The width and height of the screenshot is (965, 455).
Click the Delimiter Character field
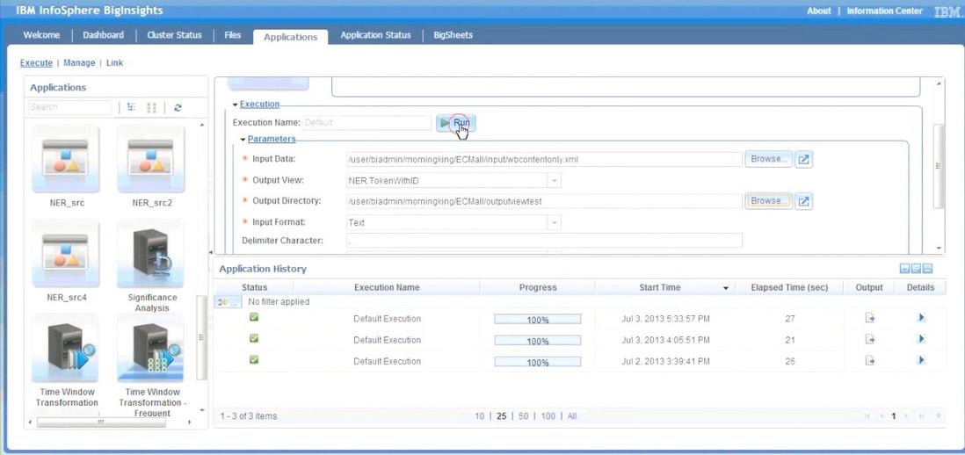pos(544,241)
